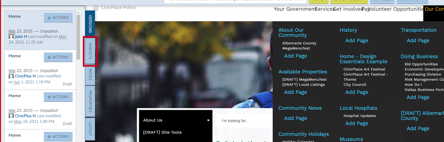
Task: Open the Your Government nav menu
Action: (x=295, y=9)
